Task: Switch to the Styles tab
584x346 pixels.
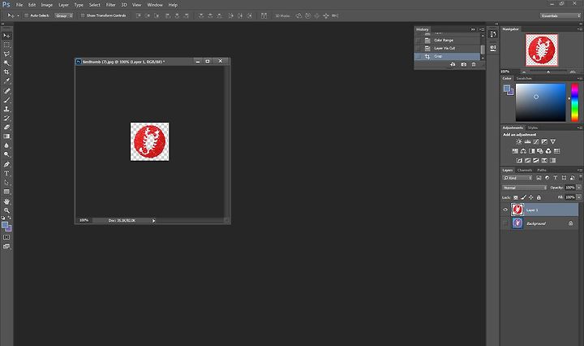Action: (x=533, y=128)
